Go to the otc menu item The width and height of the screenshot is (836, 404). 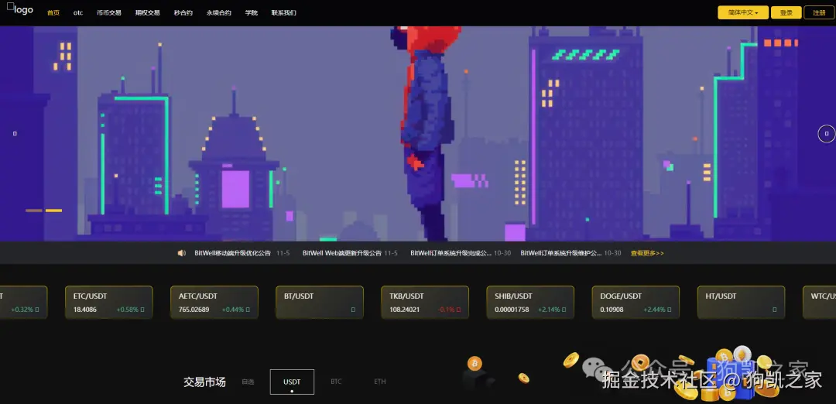tap(78, 13)
